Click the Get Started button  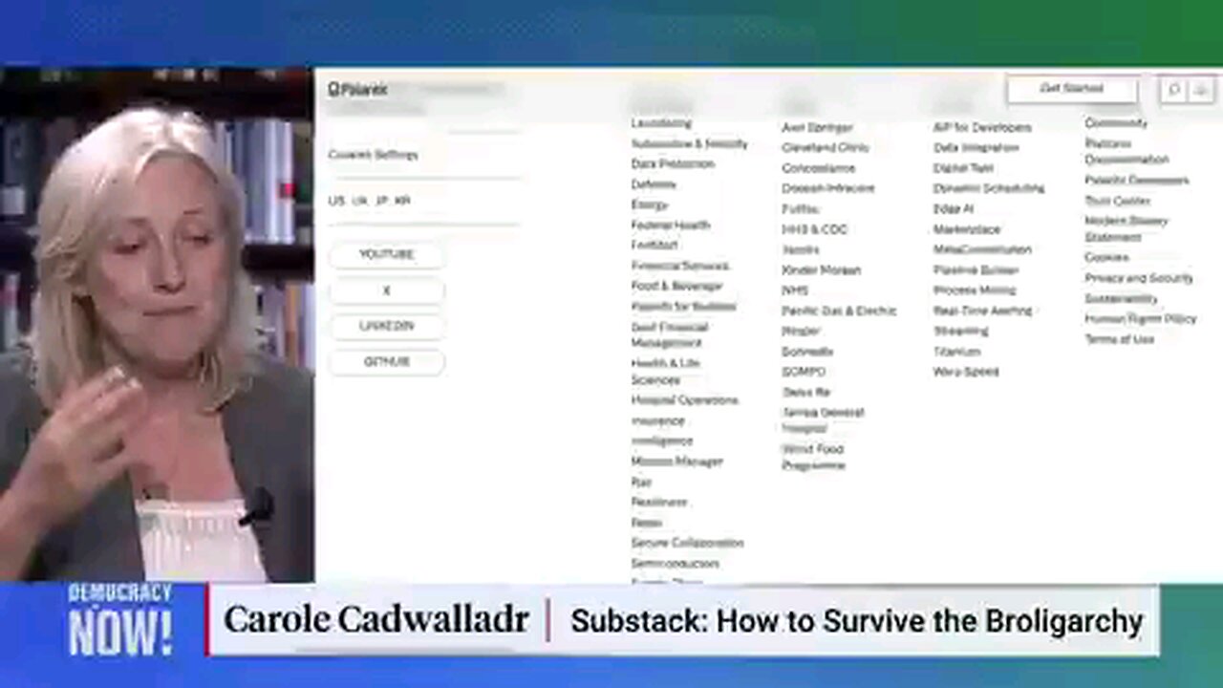(1071, 88)
